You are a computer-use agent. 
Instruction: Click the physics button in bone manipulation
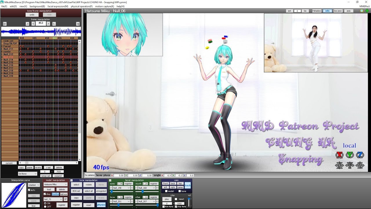coord(101,205)
